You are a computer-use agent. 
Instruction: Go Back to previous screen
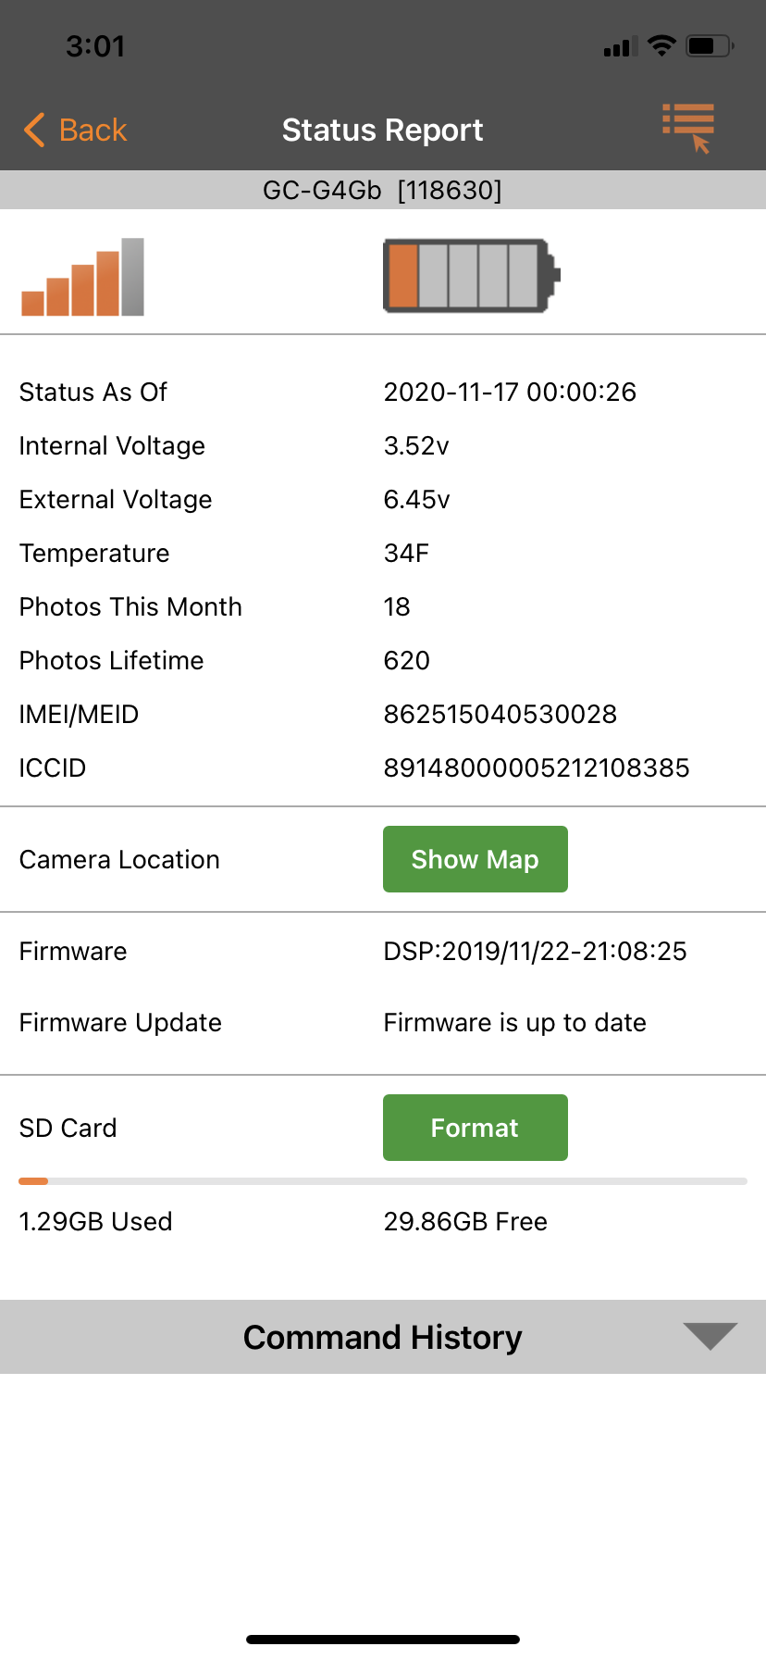click(75, 130)
